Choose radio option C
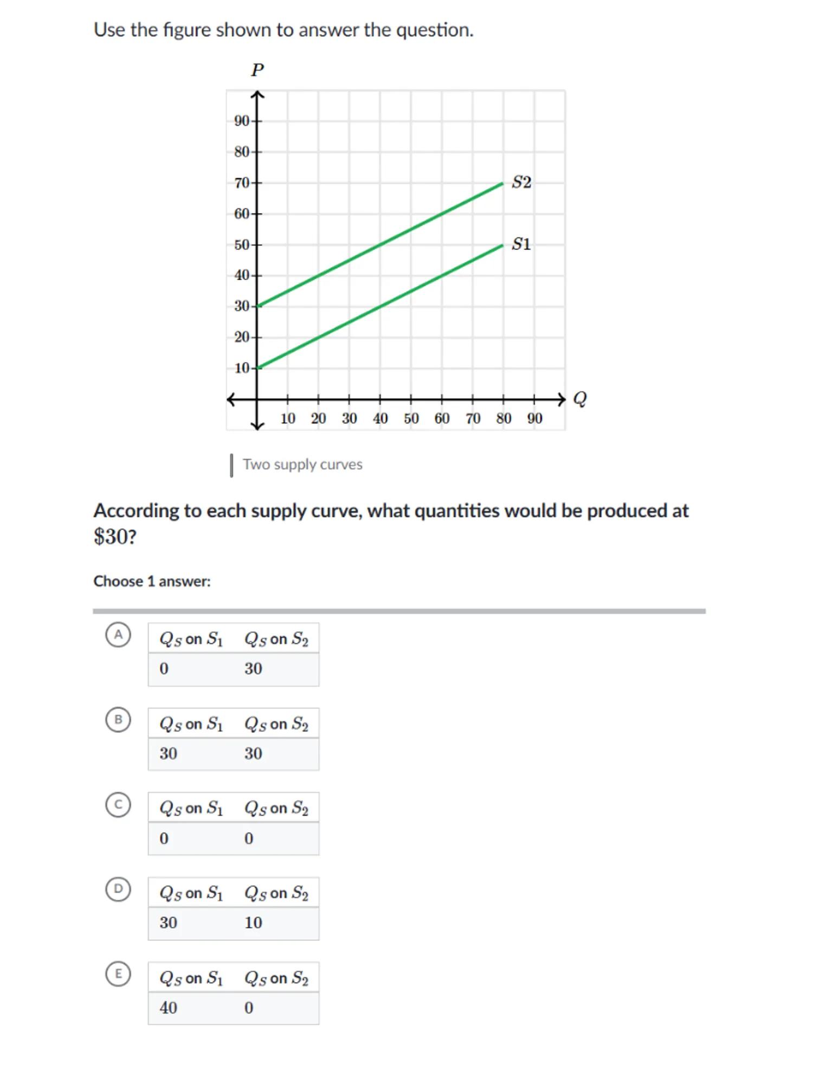This screenshot has width=839, height=1065. click(x=118, y=804)
